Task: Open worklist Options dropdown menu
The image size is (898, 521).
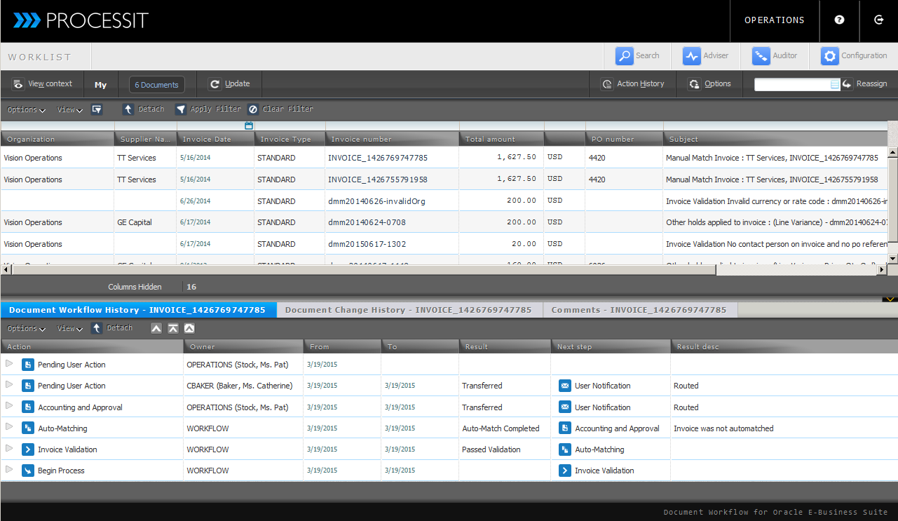Action: pos(27,109)
